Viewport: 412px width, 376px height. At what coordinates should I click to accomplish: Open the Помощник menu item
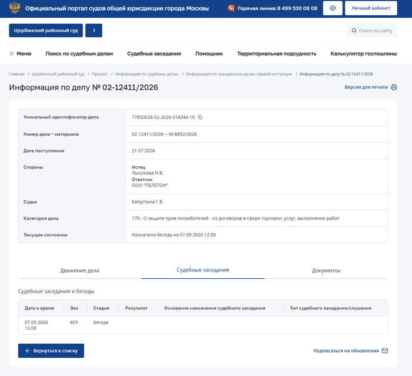(209, 54)
